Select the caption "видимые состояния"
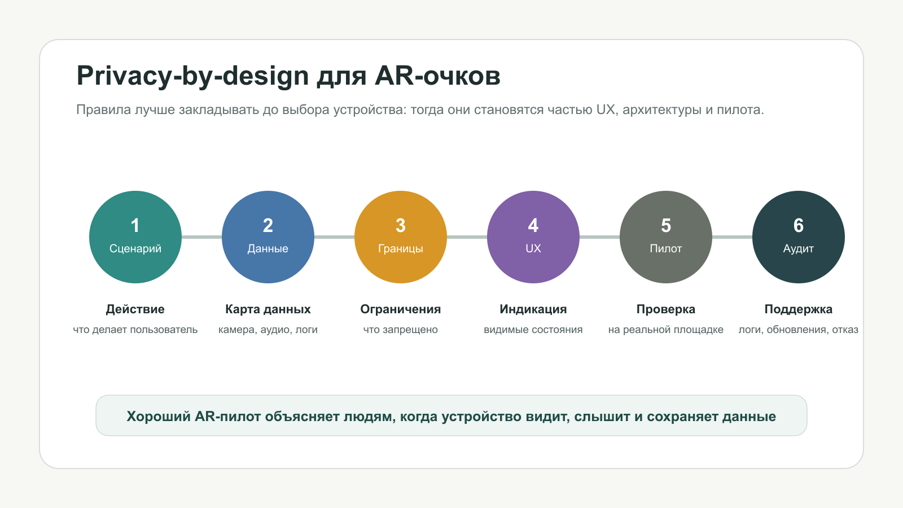The width and height of the screenshot is (903, 508). (533, 330)
